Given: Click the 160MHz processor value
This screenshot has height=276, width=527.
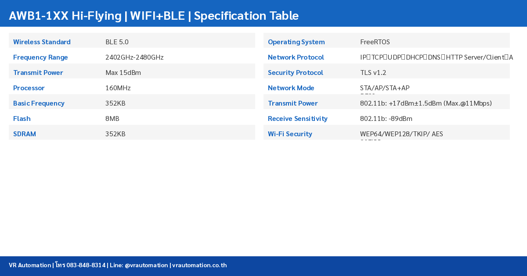Looking at the screenshot, I should click(118, 88).
